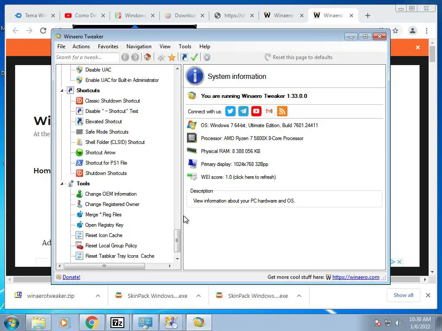Open Google Chrome from the taskbar

pos(92,322)
